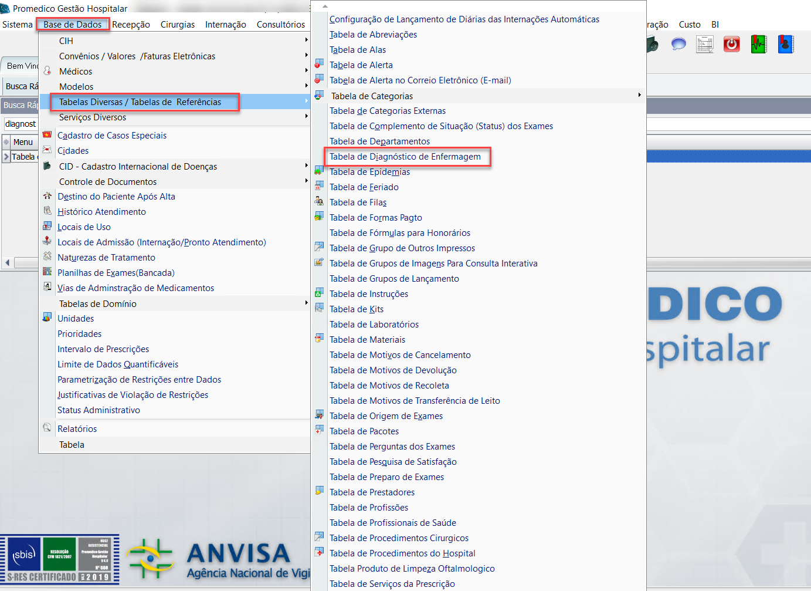Choose Intervalo de Prescrições

[x=103, y=349]
